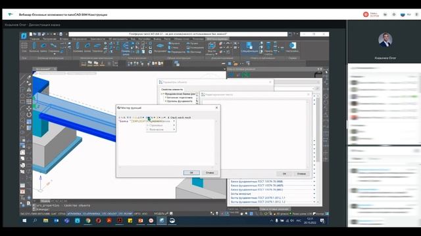
Task: Toggle ОТС-ПОЛЯР polar tracking in status bar
Action: [126, 214]
